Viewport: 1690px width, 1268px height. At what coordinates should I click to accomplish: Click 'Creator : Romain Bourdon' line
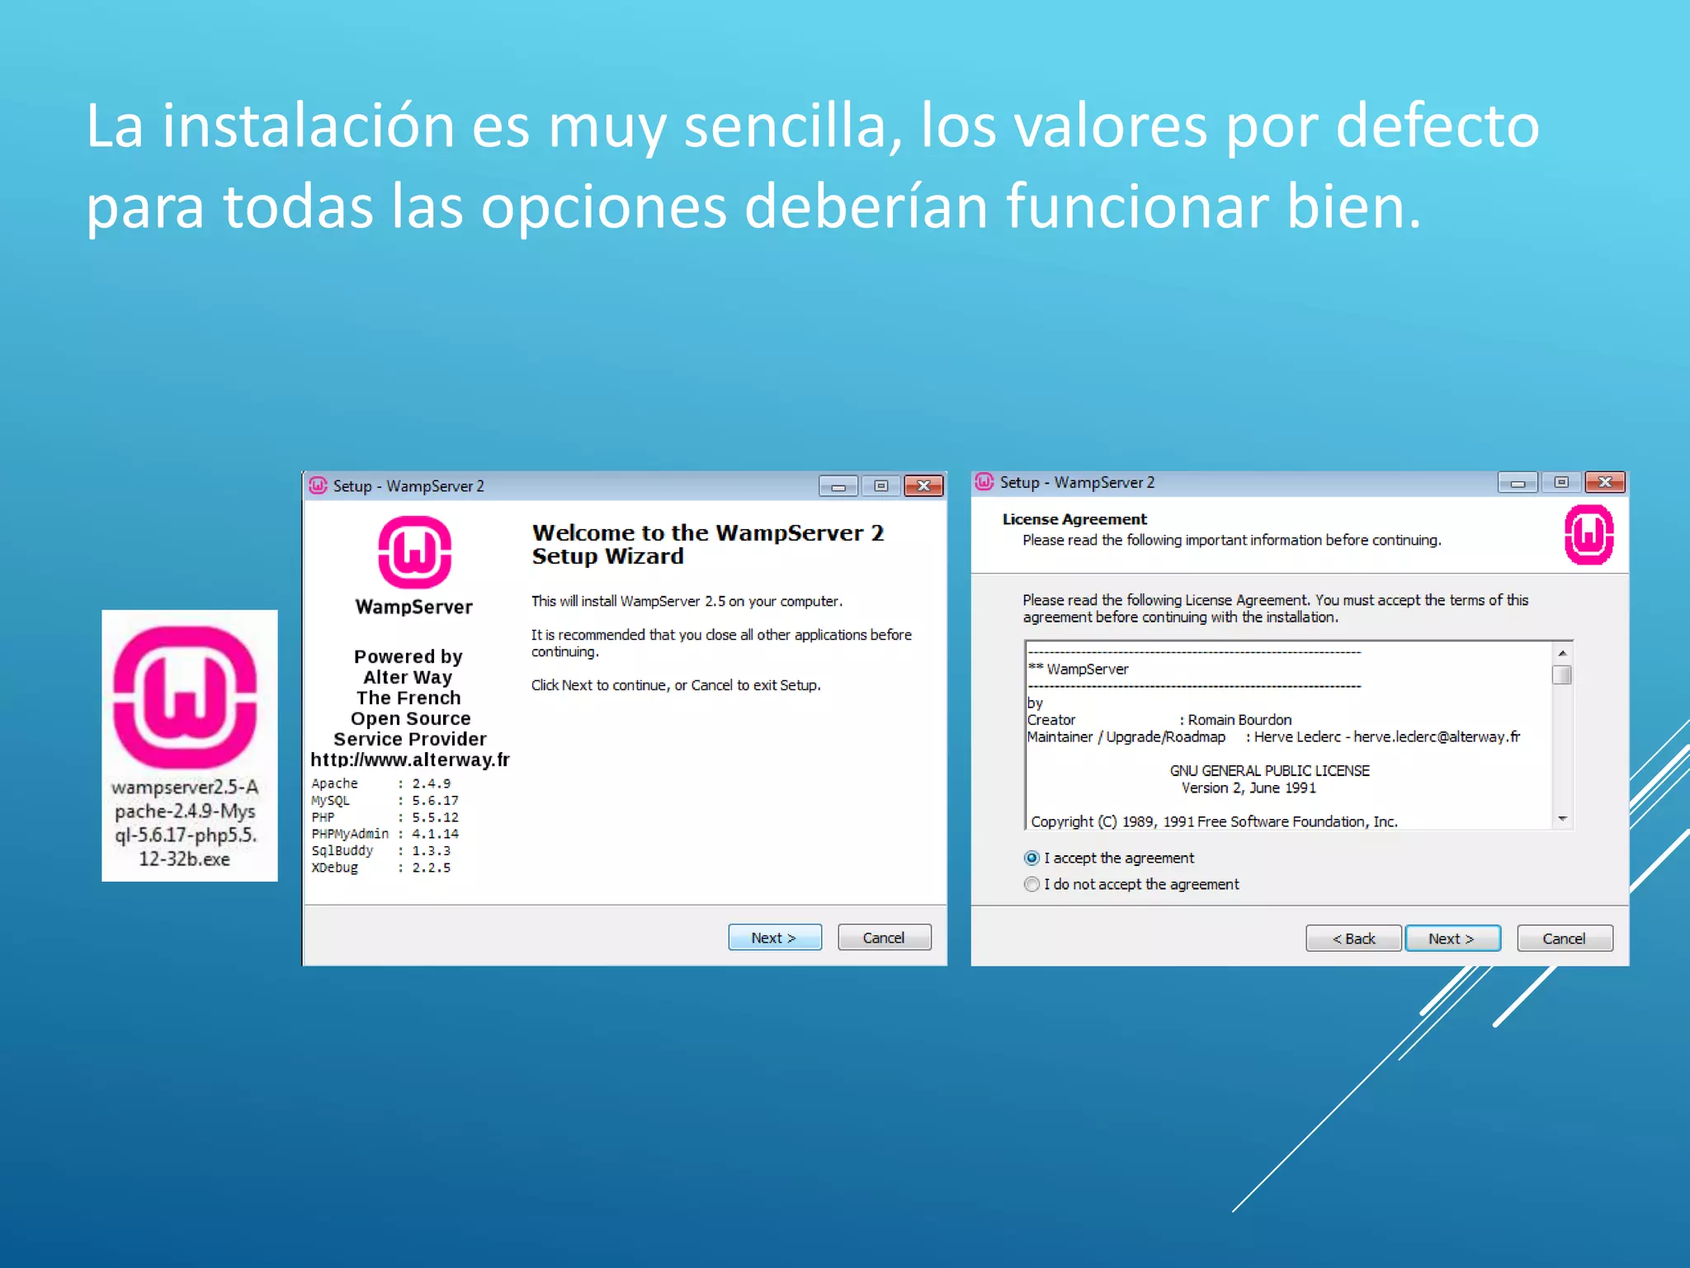tap(1159, 720)
